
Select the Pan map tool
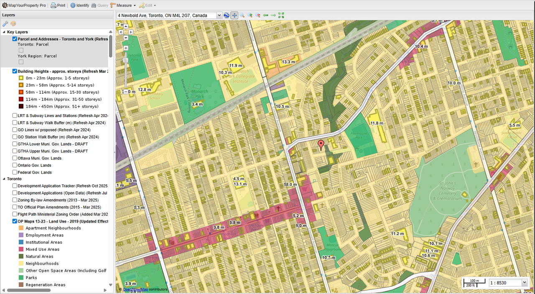(234, 15)
